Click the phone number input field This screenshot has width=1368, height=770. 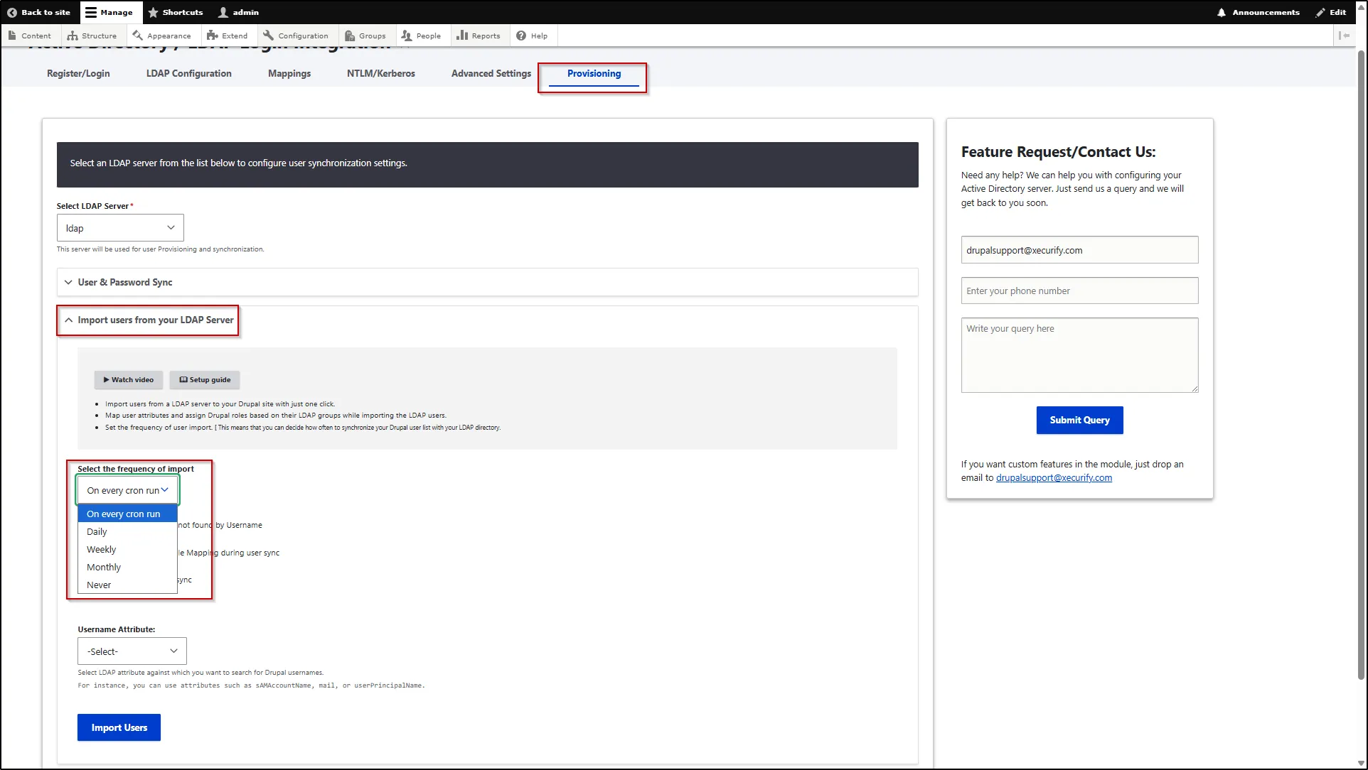click(x=1079, y=290)
